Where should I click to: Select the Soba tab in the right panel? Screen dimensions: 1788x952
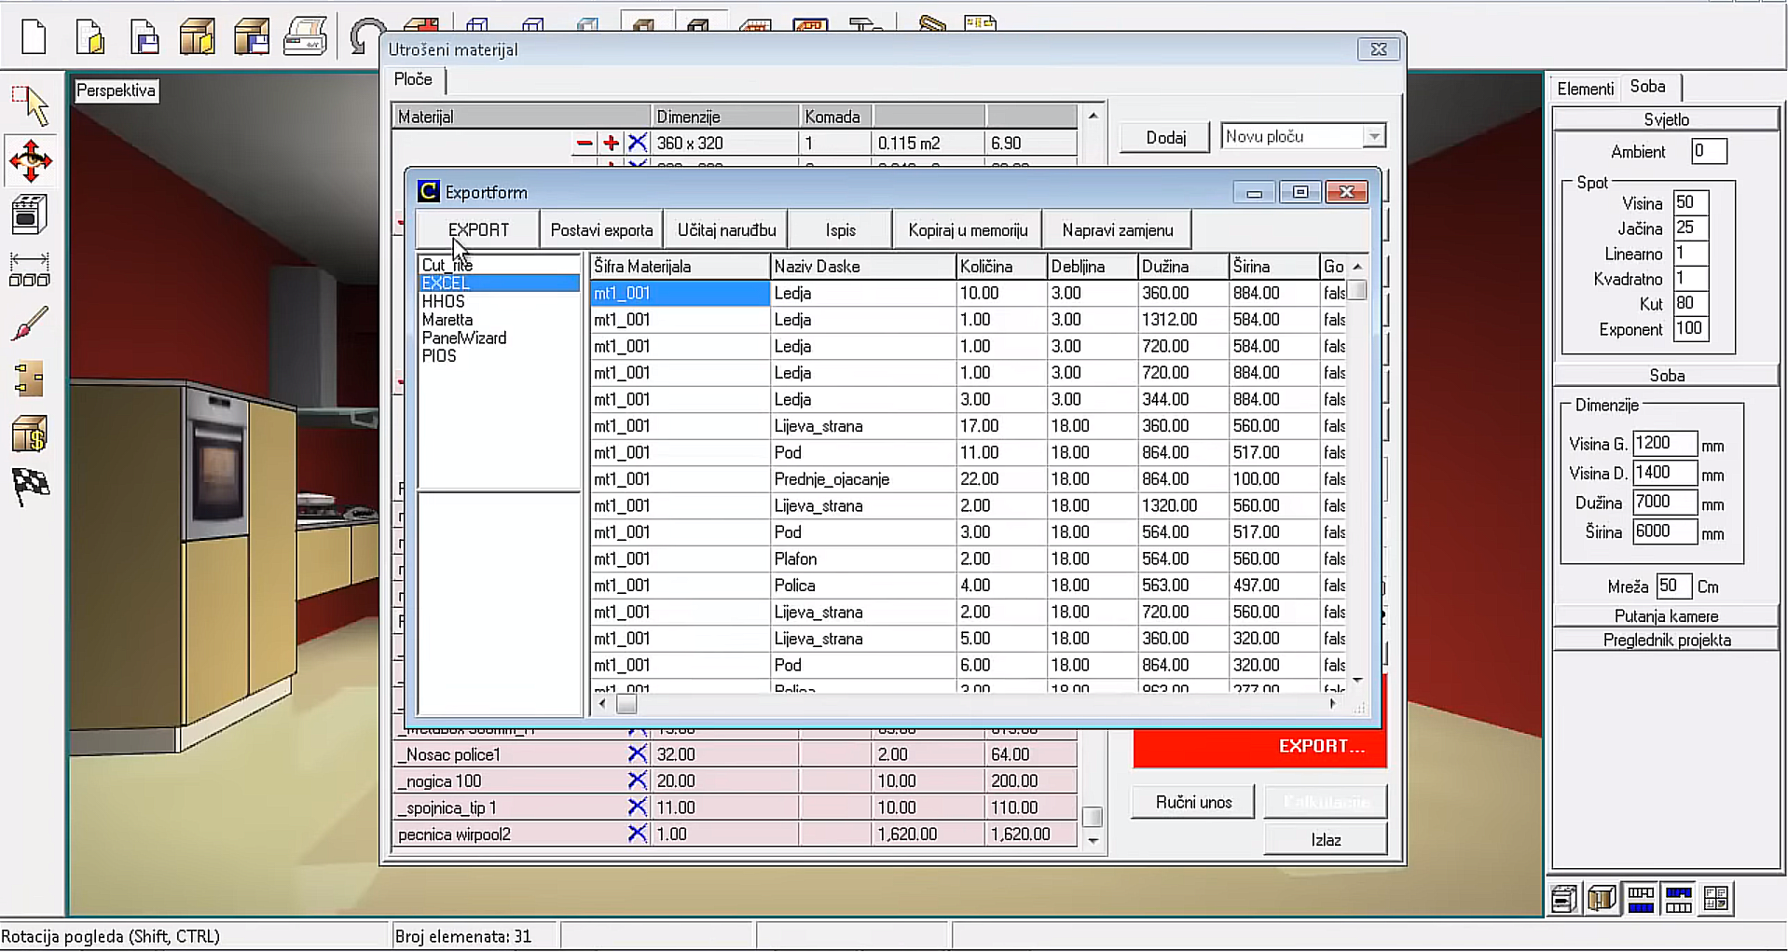pos(1648,87)
